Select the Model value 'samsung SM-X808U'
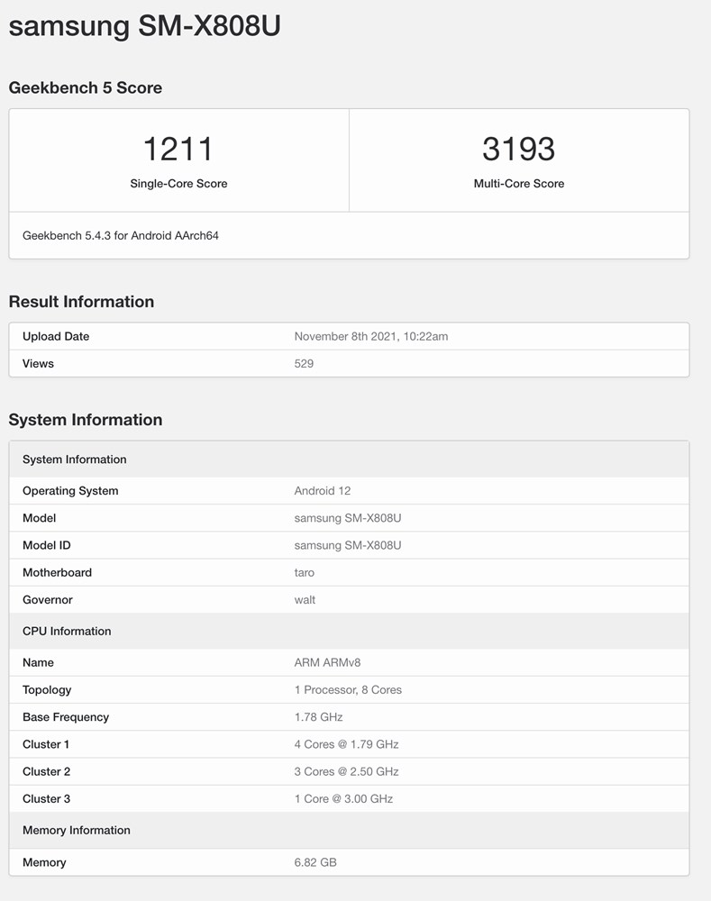Screen dimensions: 711x901 [x=348, y=518]
